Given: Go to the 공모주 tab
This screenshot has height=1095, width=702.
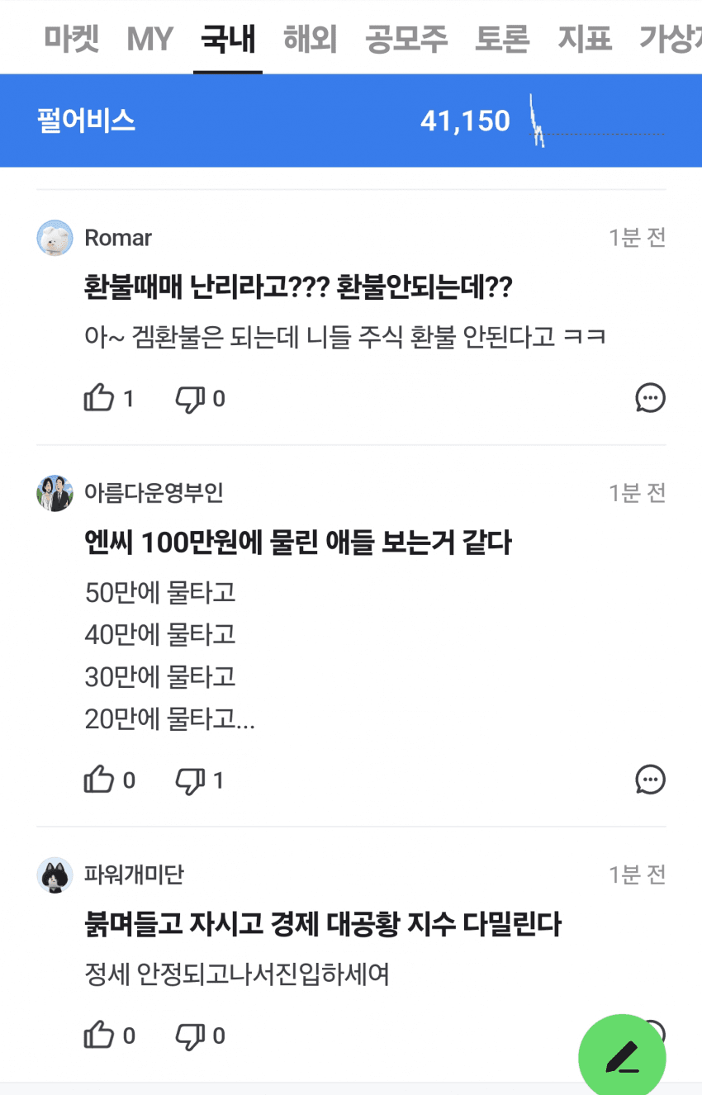Looking at the screenshot, I should pos(406,39).
